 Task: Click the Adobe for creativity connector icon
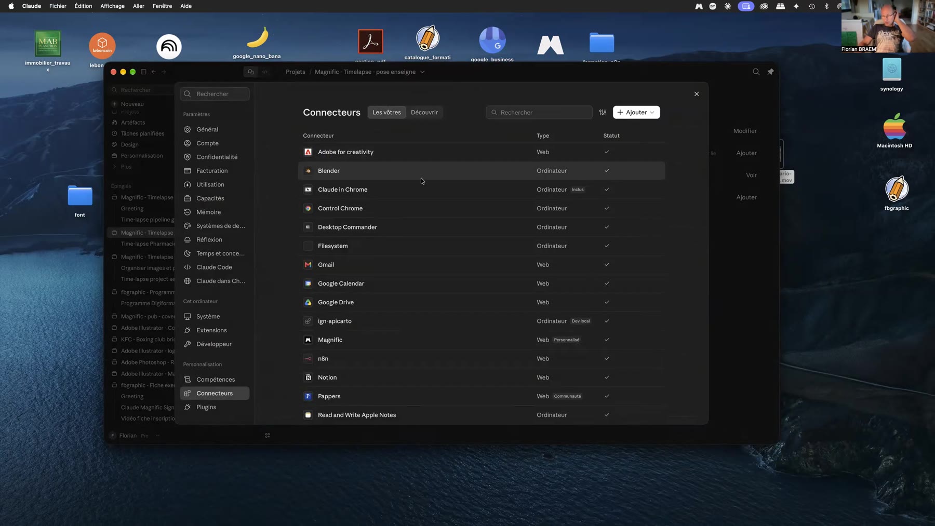308,152
